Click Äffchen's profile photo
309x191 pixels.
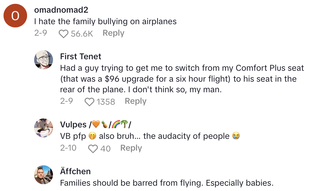pos(44,175)
